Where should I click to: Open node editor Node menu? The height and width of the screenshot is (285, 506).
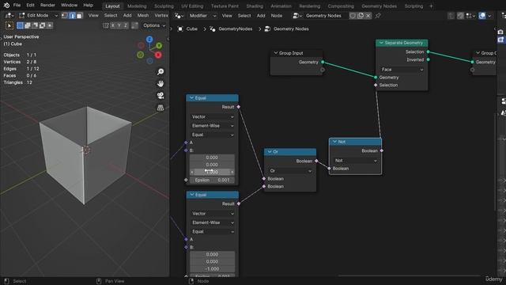pos(277,16)
